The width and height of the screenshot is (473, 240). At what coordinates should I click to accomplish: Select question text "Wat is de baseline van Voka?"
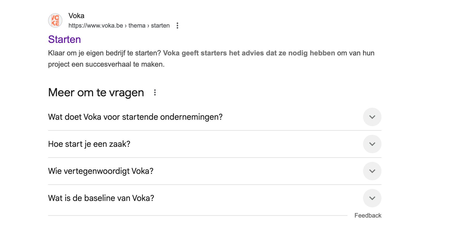pos(101,198)
